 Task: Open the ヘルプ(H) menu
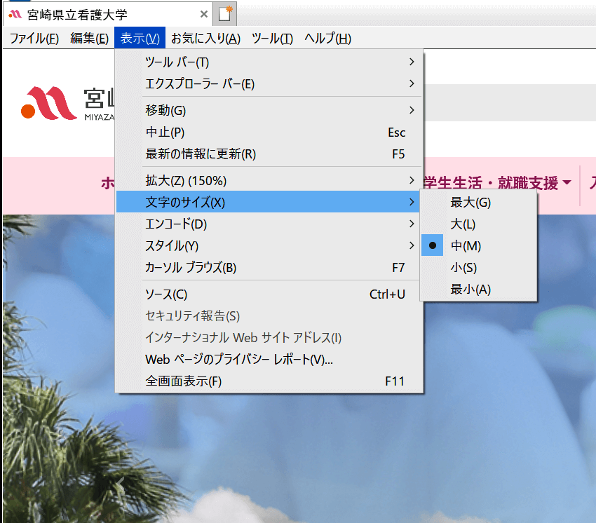327,38
